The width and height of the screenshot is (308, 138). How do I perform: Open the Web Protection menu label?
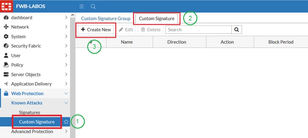[27, 93]
